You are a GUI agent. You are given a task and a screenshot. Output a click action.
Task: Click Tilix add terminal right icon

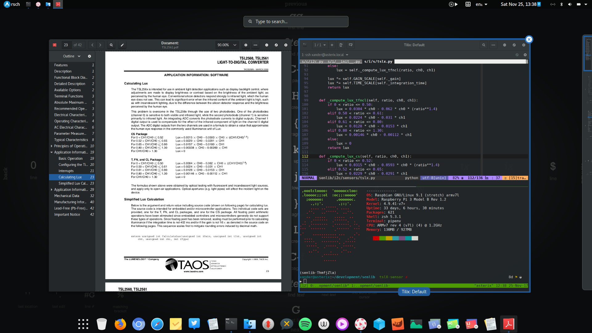point(341,45)
